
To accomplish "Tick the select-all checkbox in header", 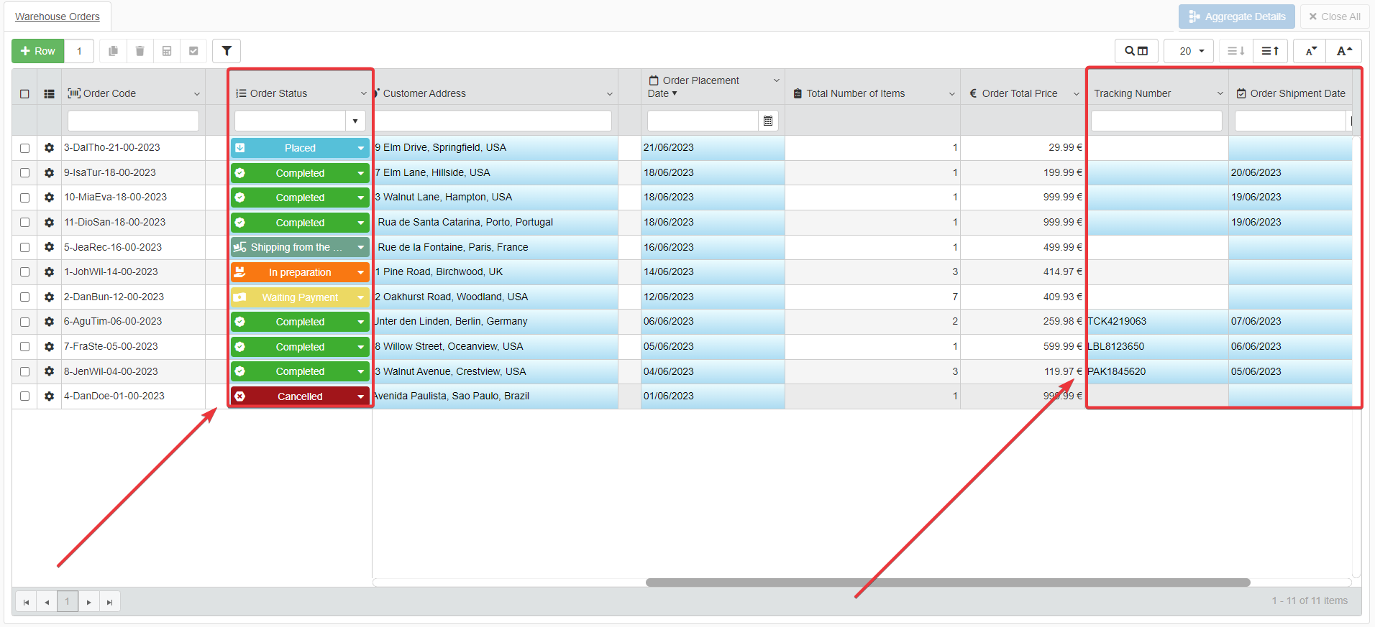I will [25, 94].
